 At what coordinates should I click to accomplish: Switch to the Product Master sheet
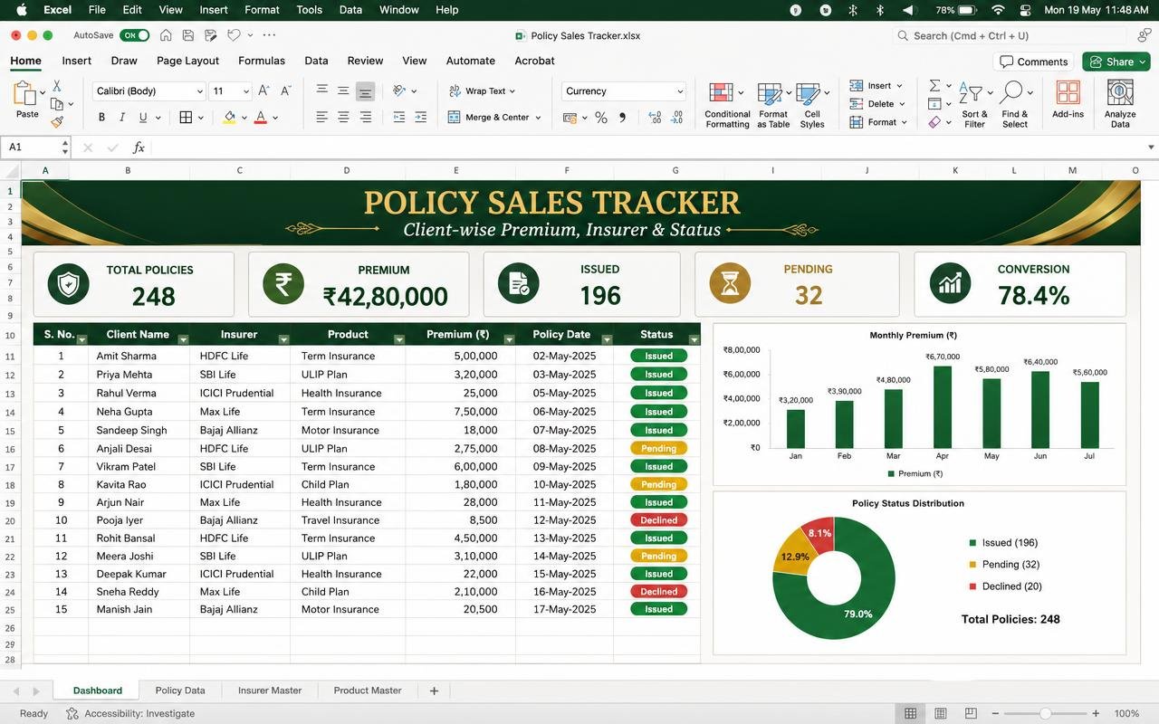368,691
